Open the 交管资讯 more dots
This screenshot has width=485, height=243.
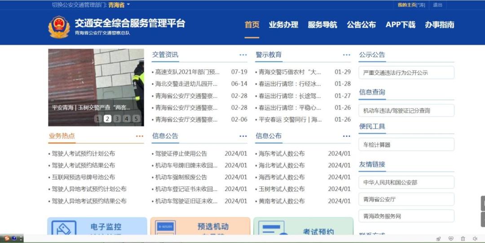tap(243, 55)
